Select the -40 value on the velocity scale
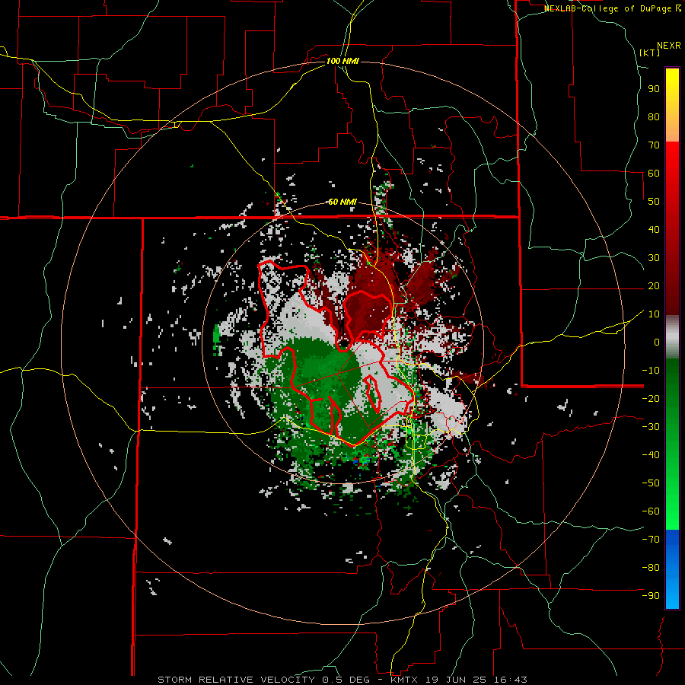 651,455
